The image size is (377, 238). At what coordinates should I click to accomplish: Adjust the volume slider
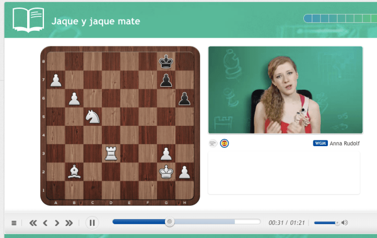327,223
